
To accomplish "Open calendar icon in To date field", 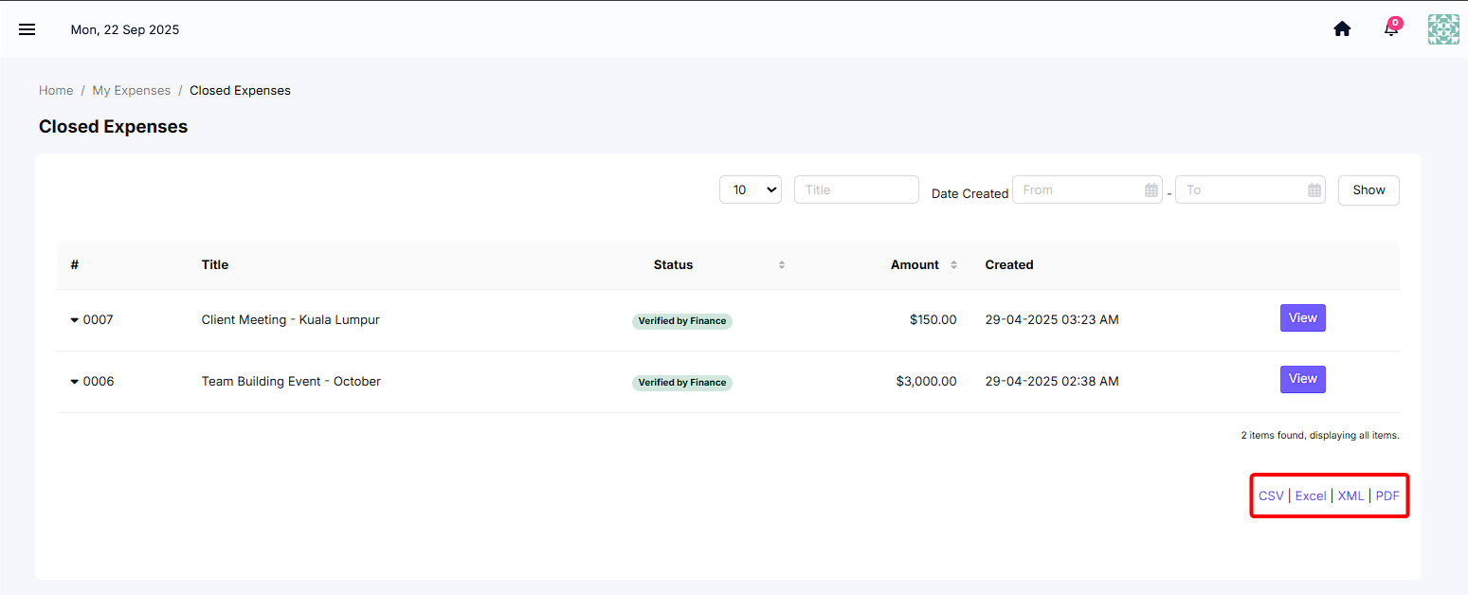I will (x=1314, y=190).
